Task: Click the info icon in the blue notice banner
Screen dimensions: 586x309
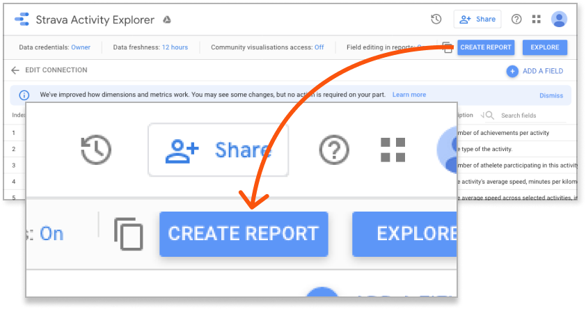Action: coord(24,95)
